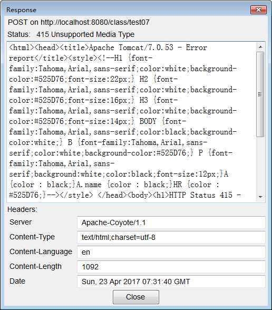The height and width of the screenshot is (310, 272).
Task: Click the scrollbar track below the thumb
Action: (260, 164)
